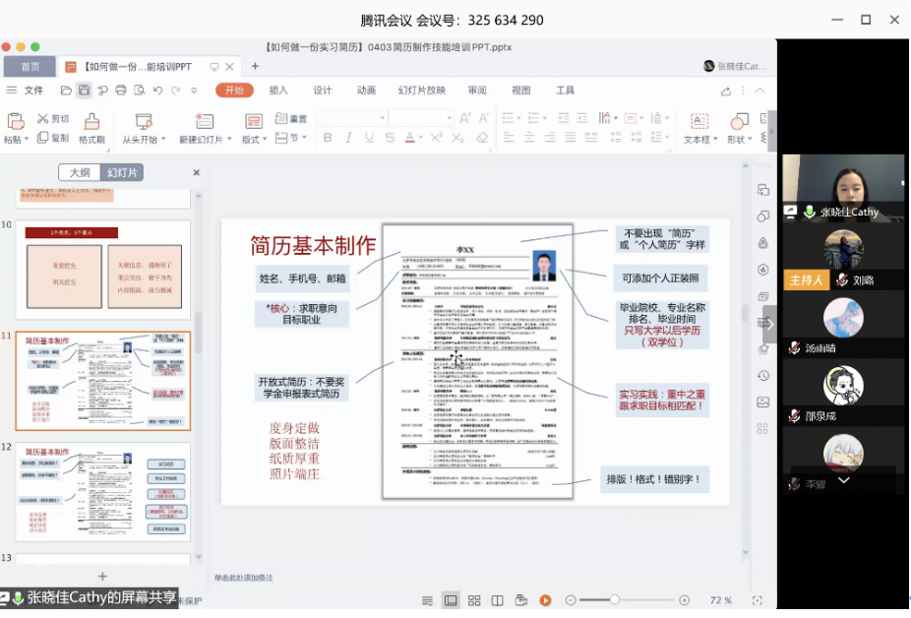Image resolution: width=911 pixels, height=618 pixels.
Task: Toggle italic text formatting
Action: (x=348, y=139)
